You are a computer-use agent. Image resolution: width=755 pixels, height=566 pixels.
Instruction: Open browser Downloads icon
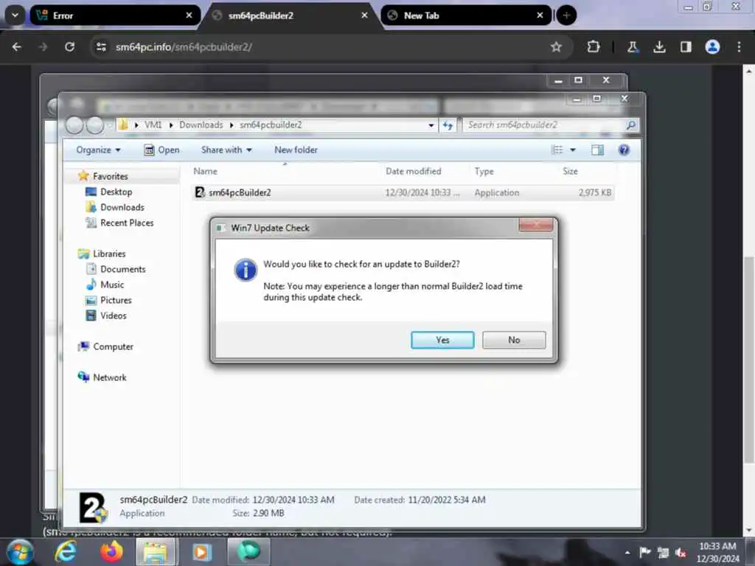click(x=659, y=46)
